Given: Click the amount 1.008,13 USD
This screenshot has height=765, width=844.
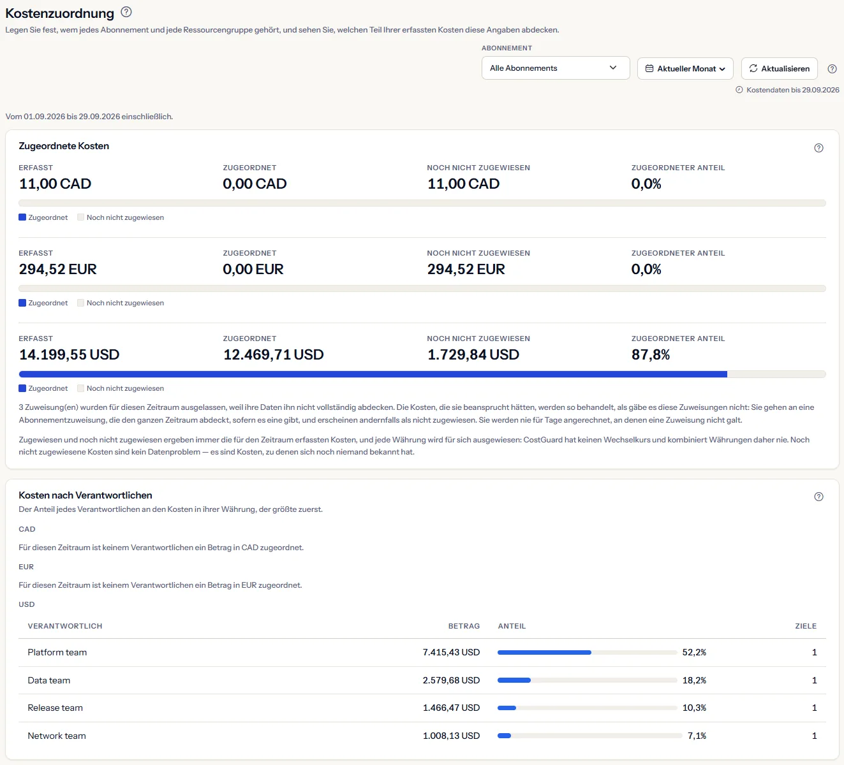Looking at the screenshot, I should [451, 736].
